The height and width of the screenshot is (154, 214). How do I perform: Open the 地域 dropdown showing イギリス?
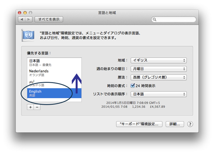[x=159, y=60]
